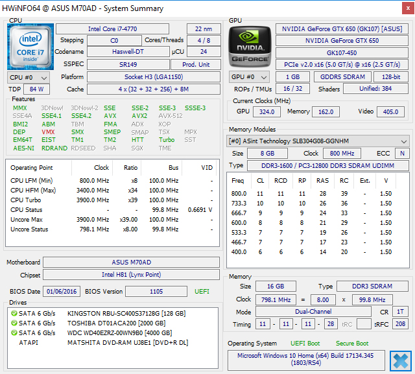Click the CR 1T command rate field
This screenshot has height=374, width=415.
(x=400, y=312)
